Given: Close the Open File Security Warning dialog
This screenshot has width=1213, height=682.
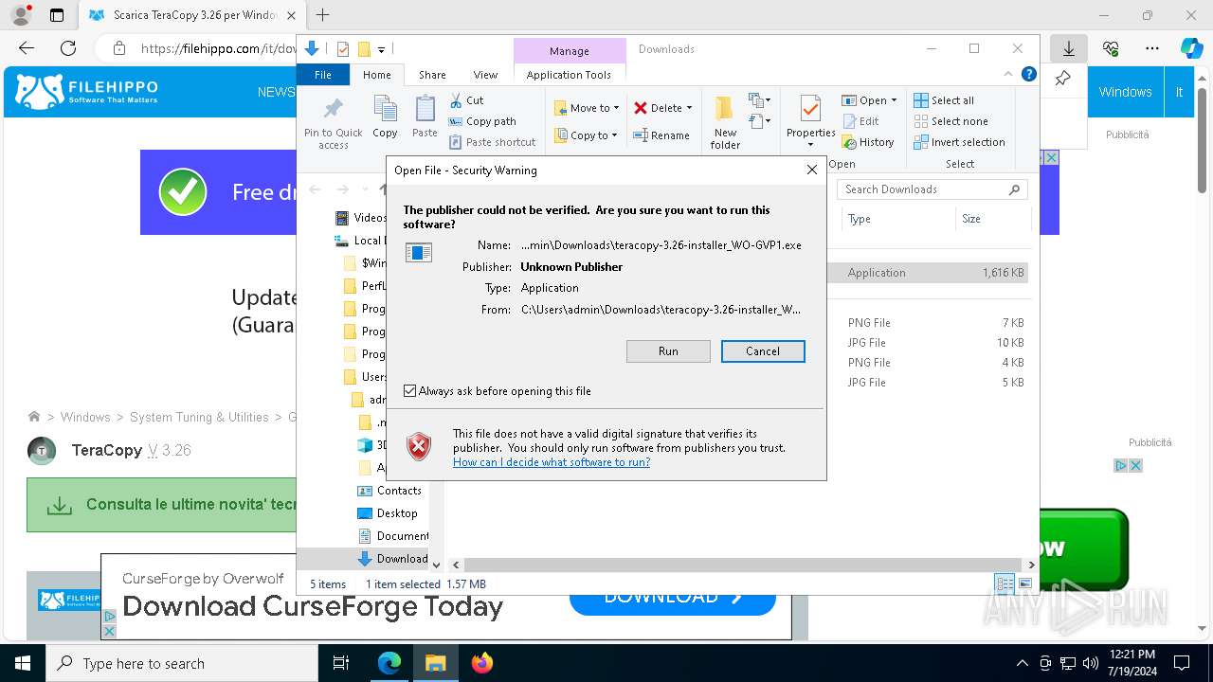Looking at the screenshot, I should (811, 170).
